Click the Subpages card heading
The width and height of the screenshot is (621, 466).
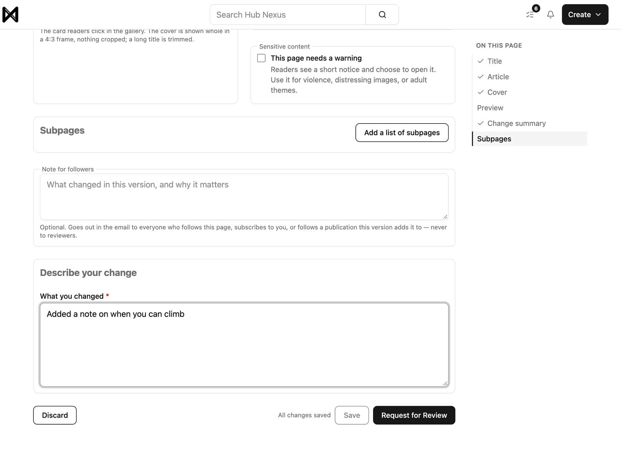(x=62, y=130)
